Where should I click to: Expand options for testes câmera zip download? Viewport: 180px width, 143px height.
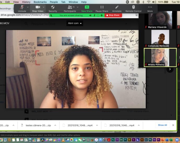(55, 125)
